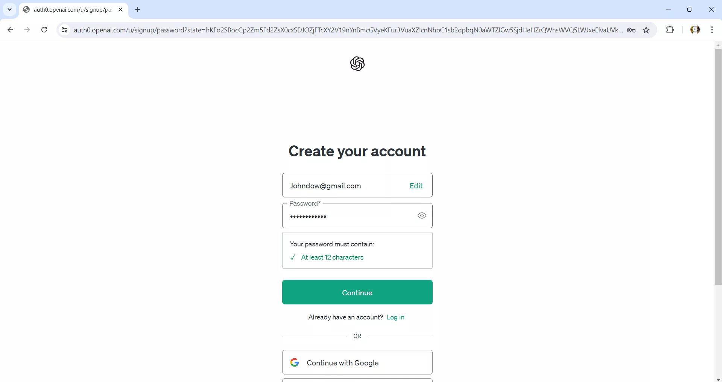Image resolution: width=722 pixels, height=382 pixels.
Task: Open a new tab with plus button
Action: tap(138, 10)
